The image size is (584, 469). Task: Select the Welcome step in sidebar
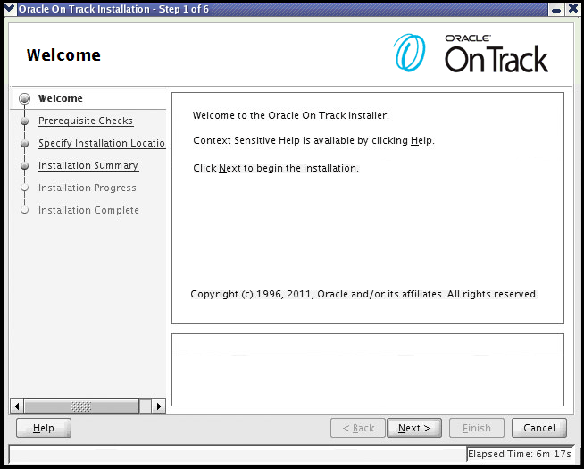61,98
